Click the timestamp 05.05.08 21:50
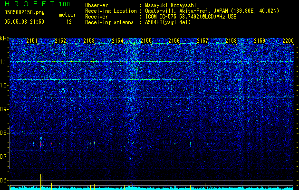 24,22
